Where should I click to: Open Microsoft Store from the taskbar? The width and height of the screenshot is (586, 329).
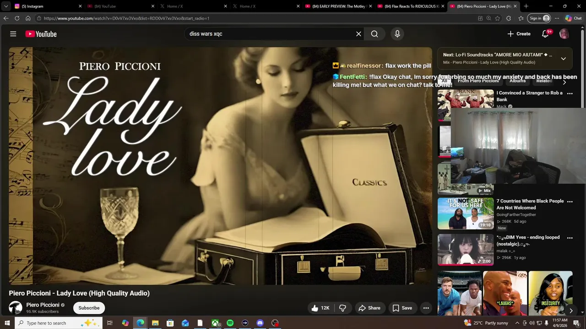pos(170,323)
